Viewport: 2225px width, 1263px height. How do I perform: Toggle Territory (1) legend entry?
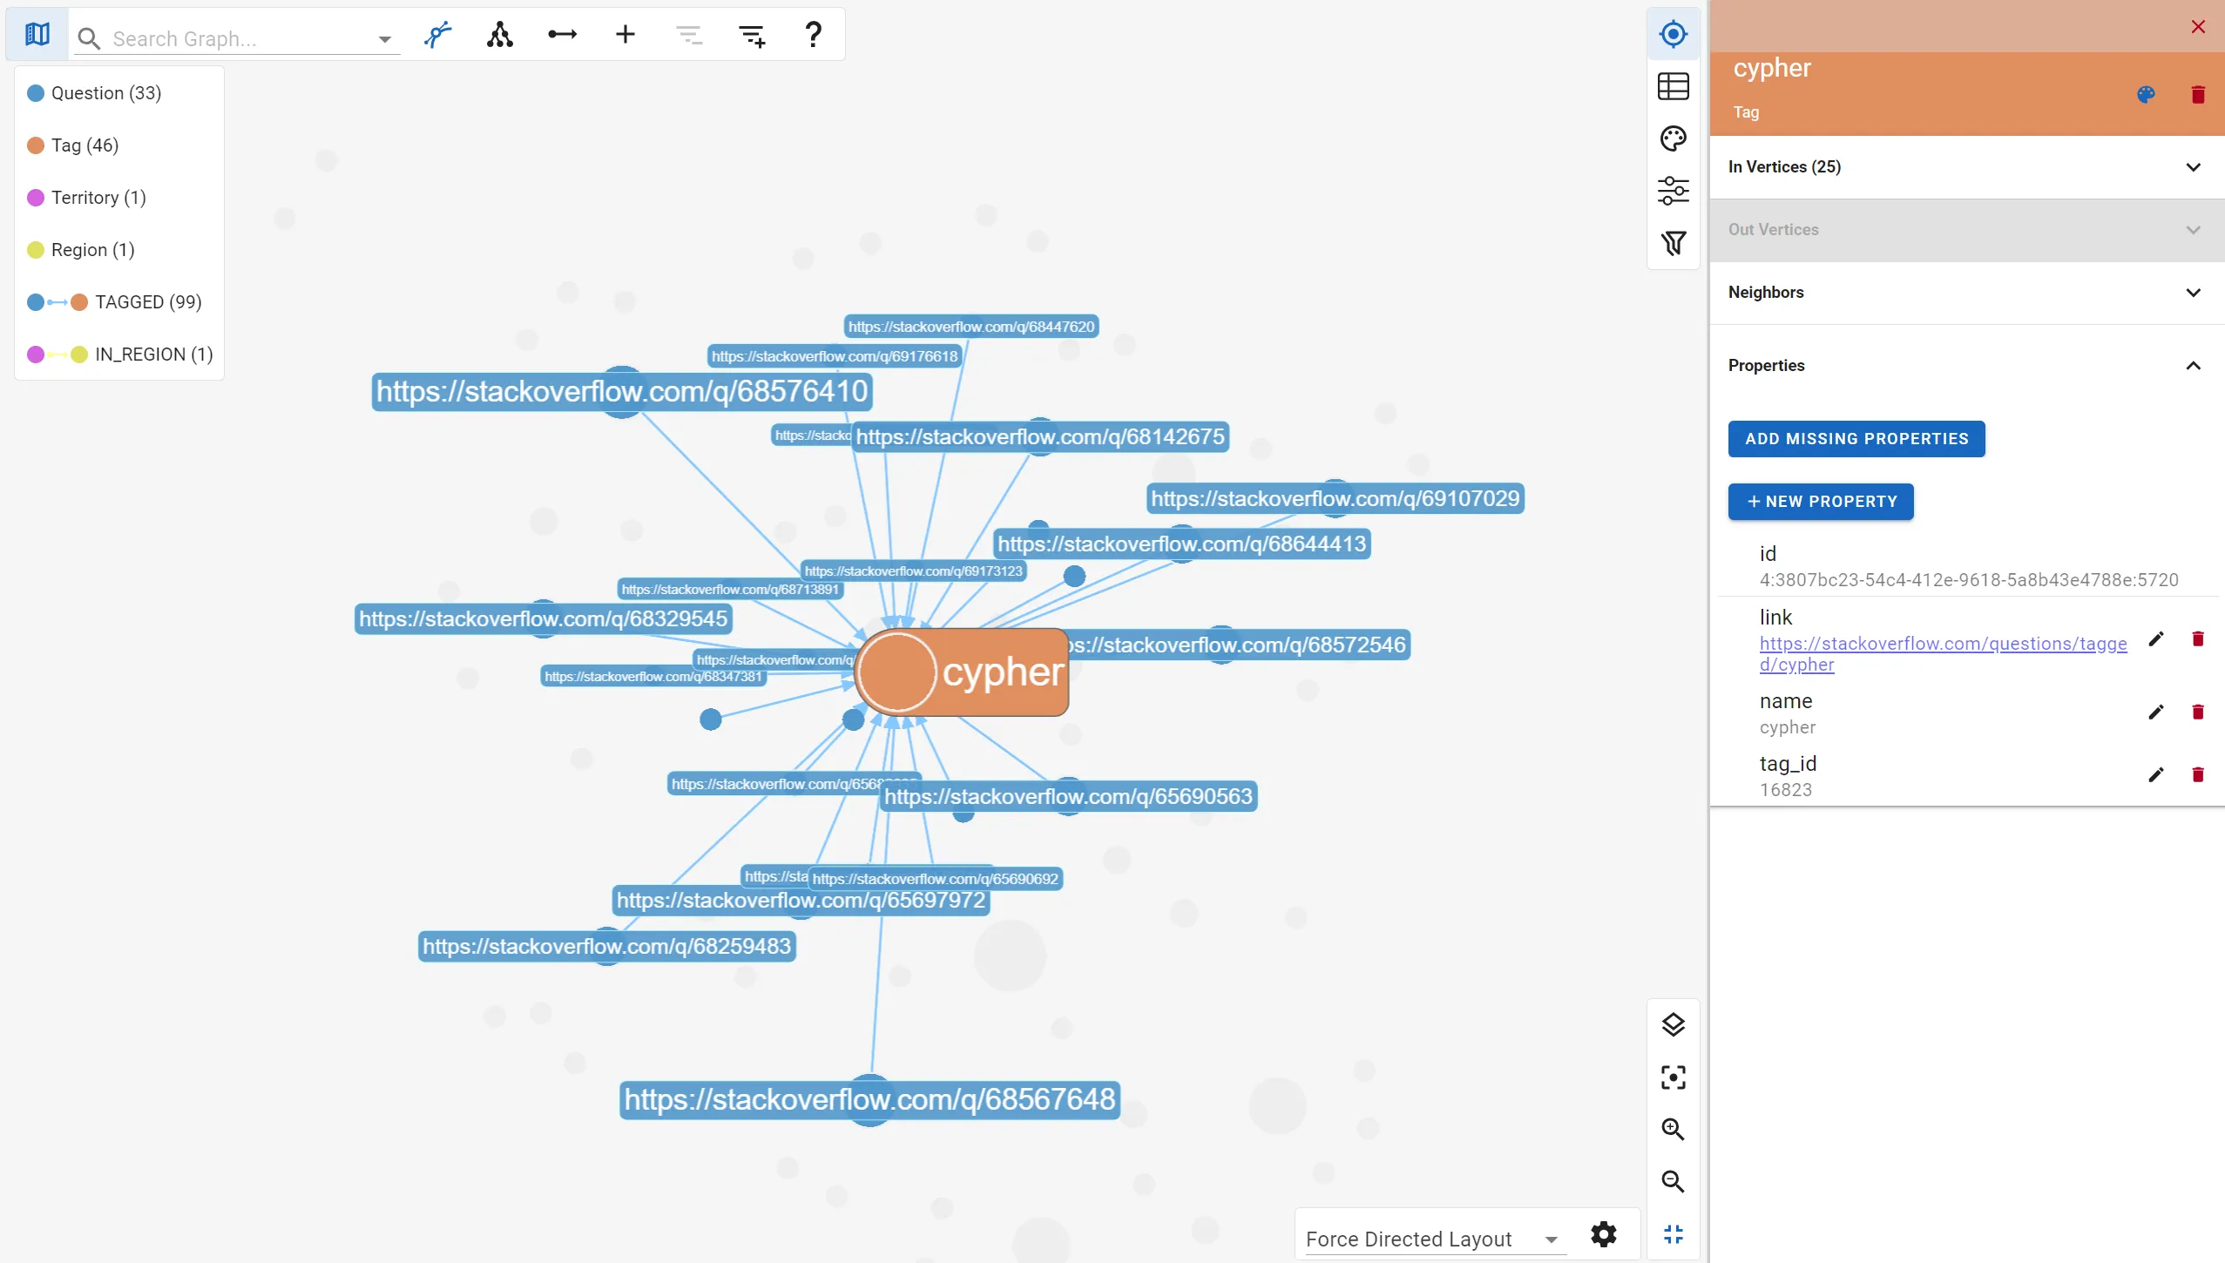point(87,198)
